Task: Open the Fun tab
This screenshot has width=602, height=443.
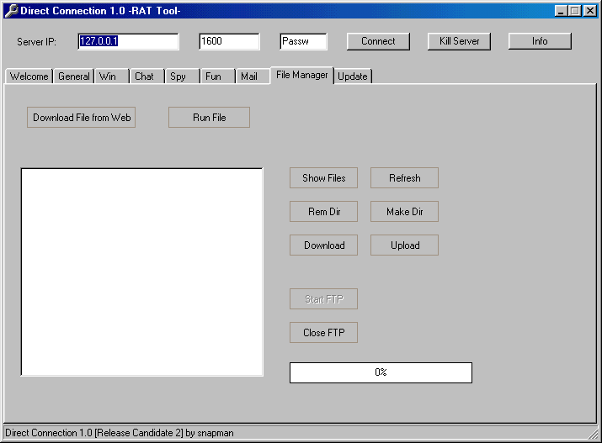Action: pyautogui.click(x=214, y=76)
